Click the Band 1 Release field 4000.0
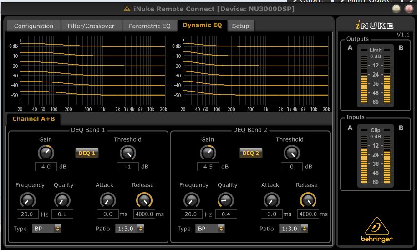The image size is (417, 250). [x=144, y=214]
